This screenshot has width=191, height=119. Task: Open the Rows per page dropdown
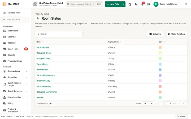click(x=147, y=103)
